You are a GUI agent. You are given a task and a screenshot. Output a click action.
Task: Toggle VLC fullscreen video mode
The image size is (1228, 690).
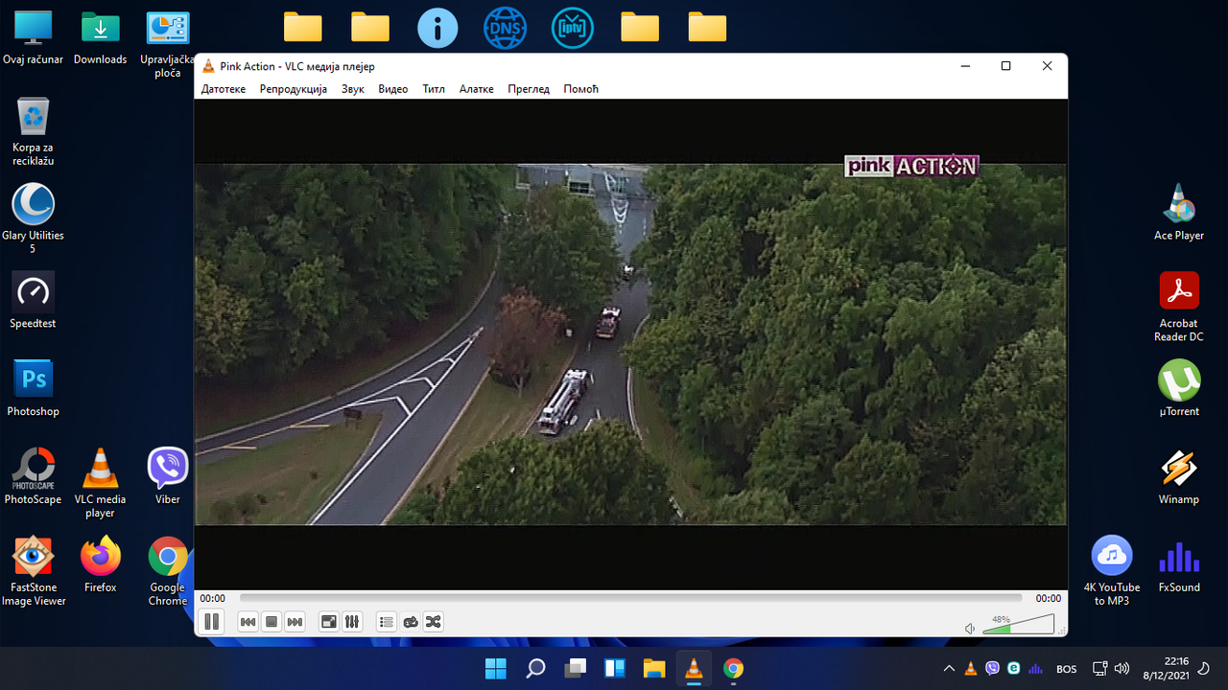[x=329, y=622]
